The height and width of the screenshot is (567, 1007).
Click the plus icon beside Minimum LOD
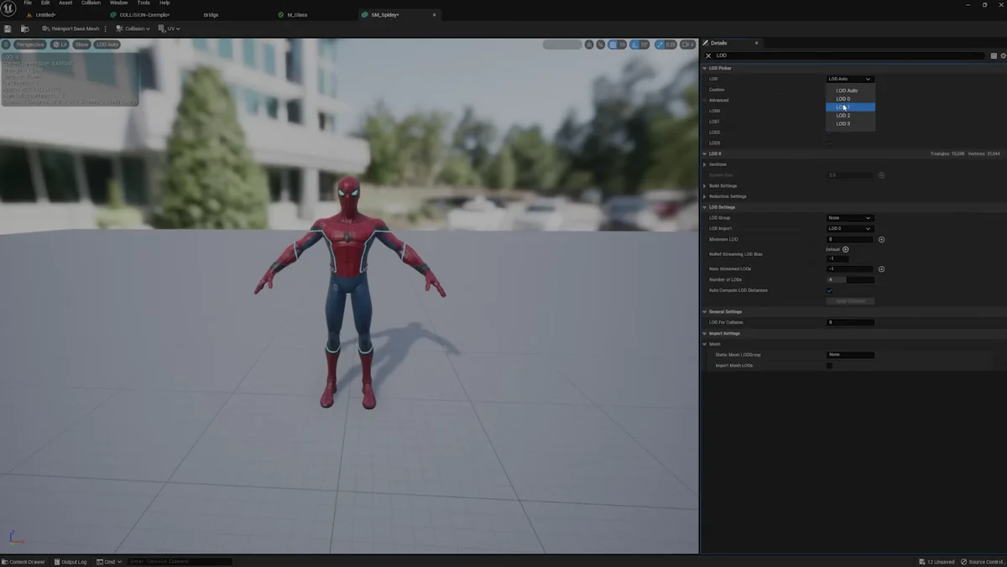tap(881, 240)
